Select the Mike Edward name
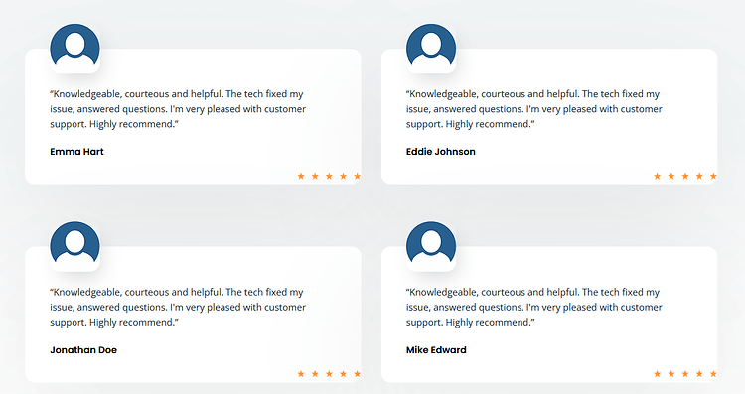 436,350
